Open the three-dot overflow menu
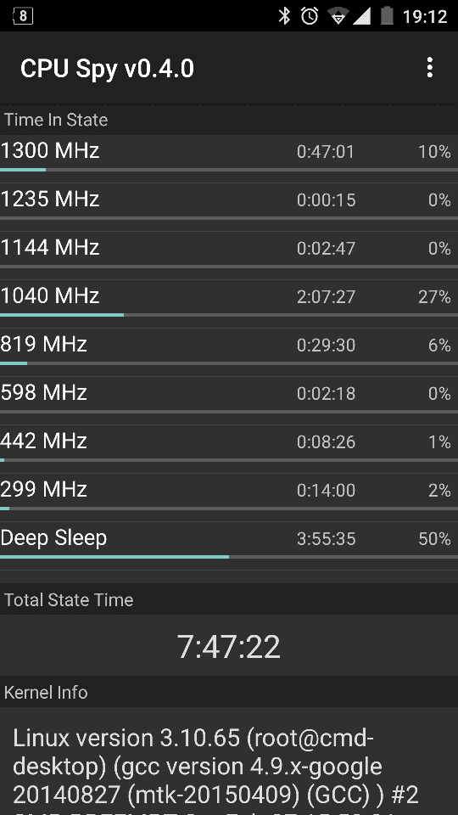Screen dimensions: 458x815 [x=429, y=68]
